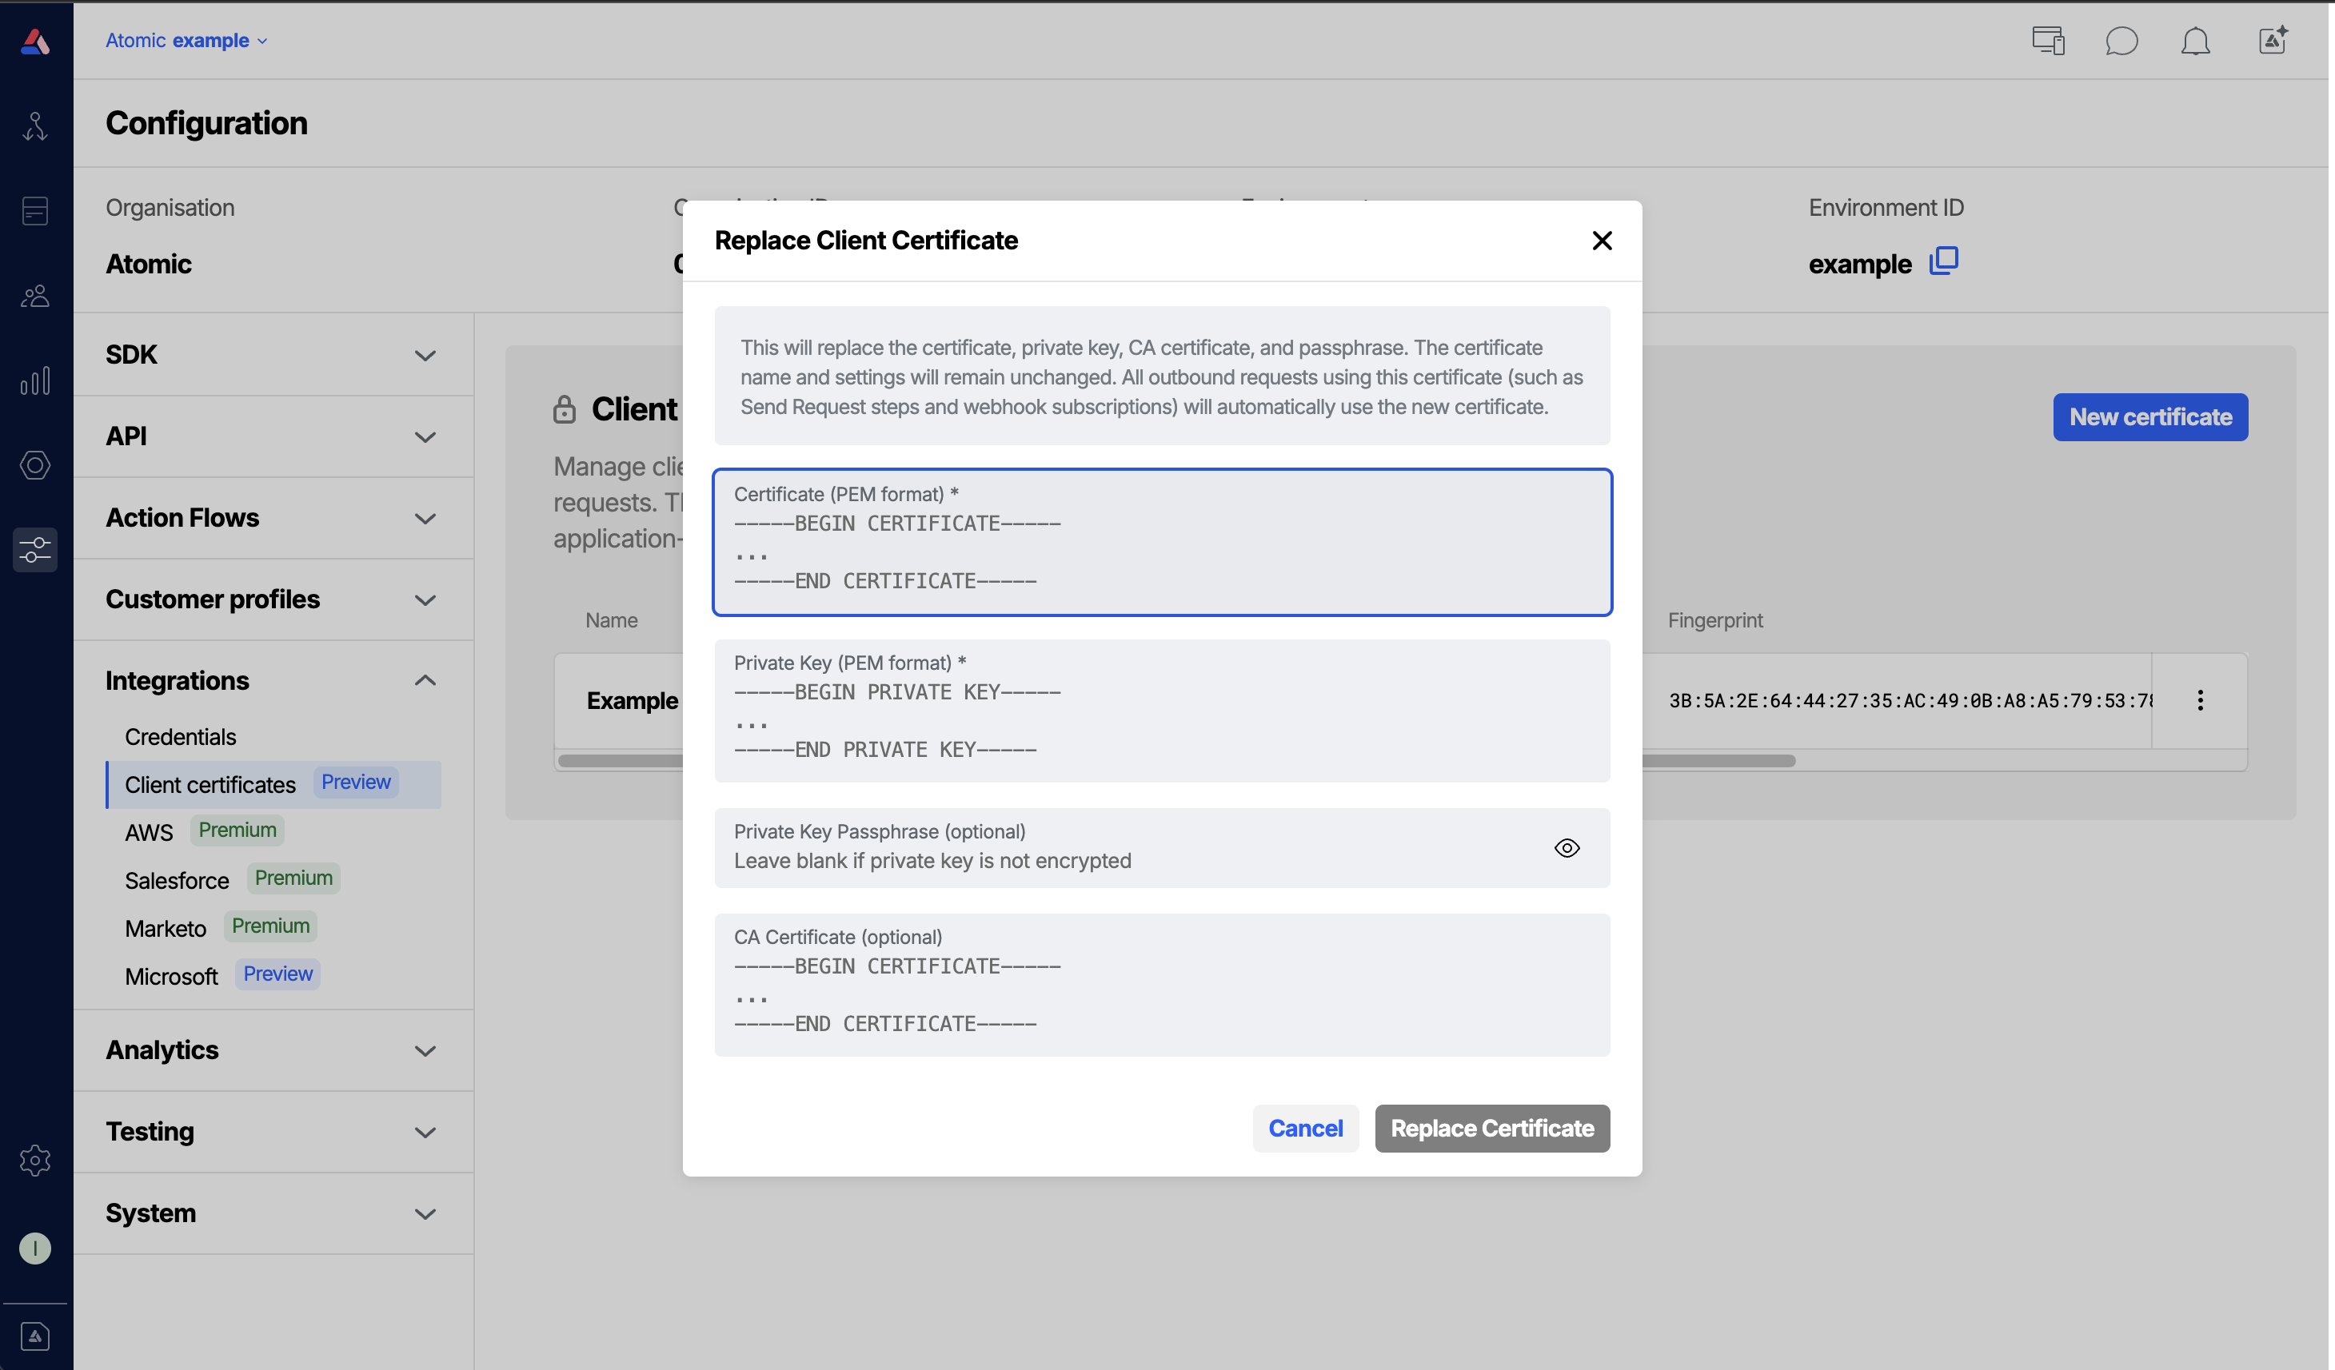This screenshot has height=1370, width=2335.
Task: Open the chat messaging bubble icon top right
Action: pyautogui.click(x=2121, y=41)
